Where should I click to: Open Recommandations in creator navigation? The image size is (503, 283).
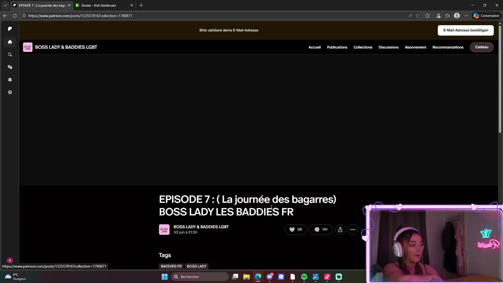click(x=448, y=47)
